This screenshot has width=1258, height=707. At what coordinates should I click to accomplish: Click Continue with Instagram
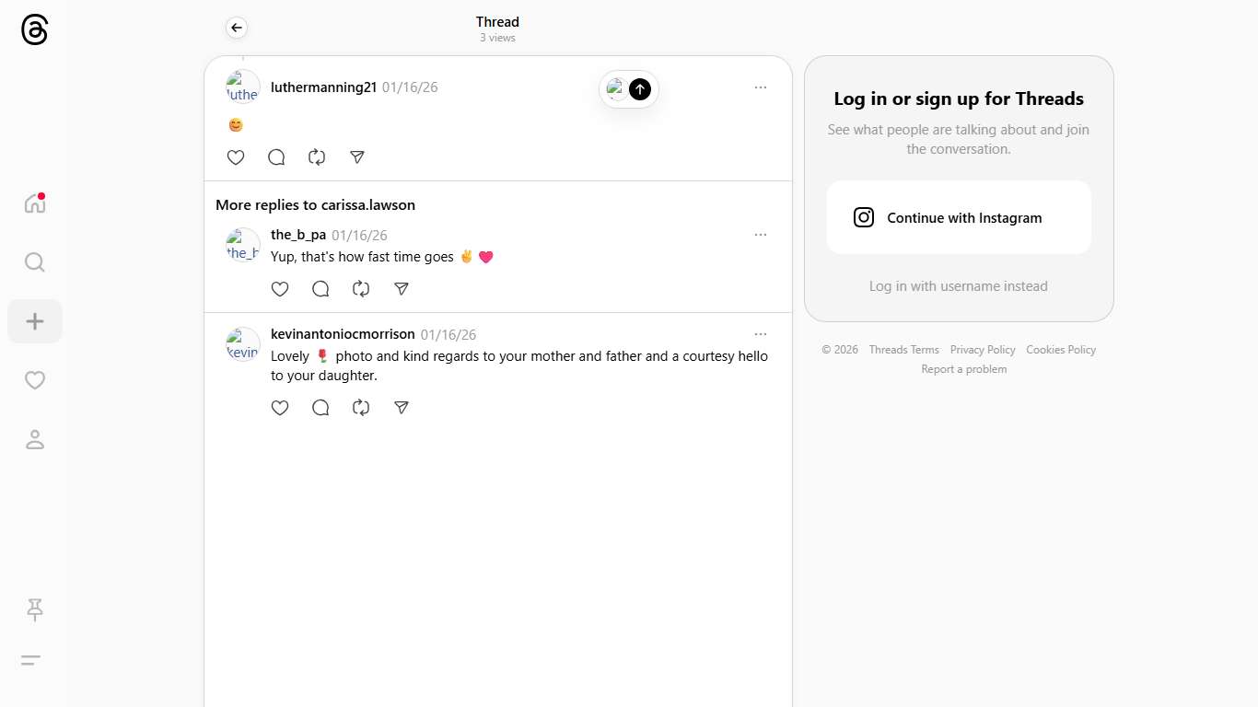tap(959, 217)
